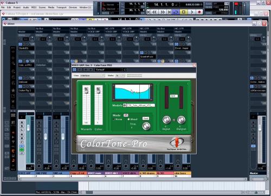
Task: Open channel 2 input routing 'No Bus'
Action: tap(43, 28)
